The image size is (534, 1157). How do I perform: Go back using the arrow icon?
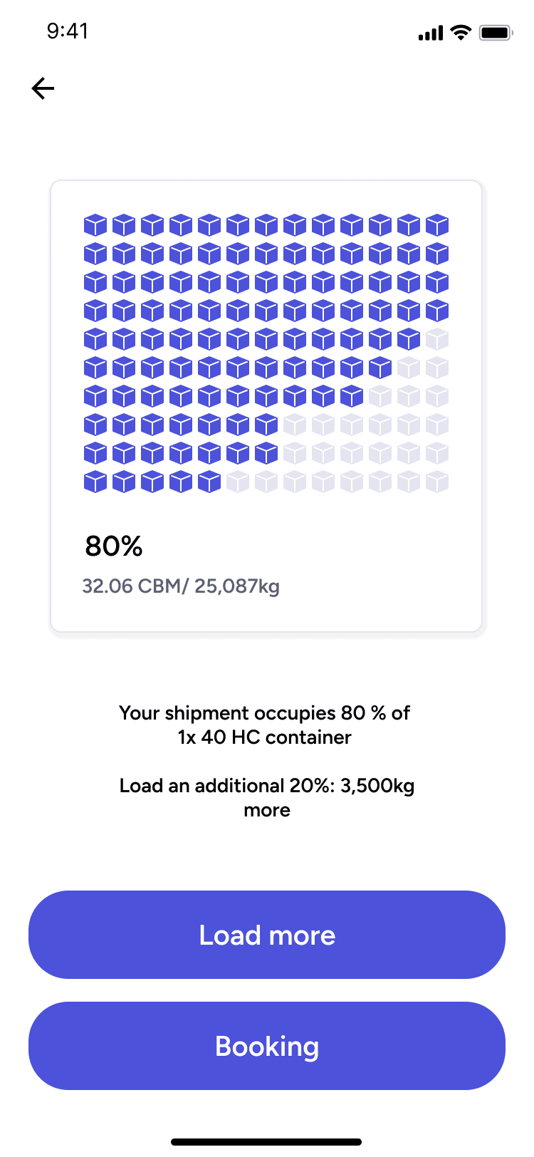click(x=43, y=88)
